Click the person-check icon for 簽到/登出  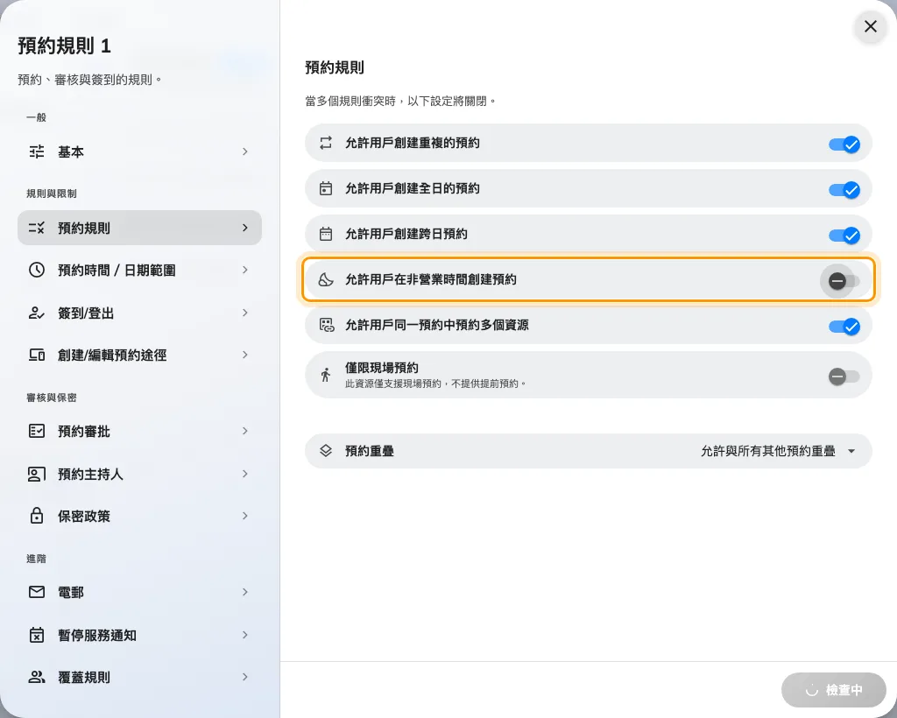tap(37, 313)
